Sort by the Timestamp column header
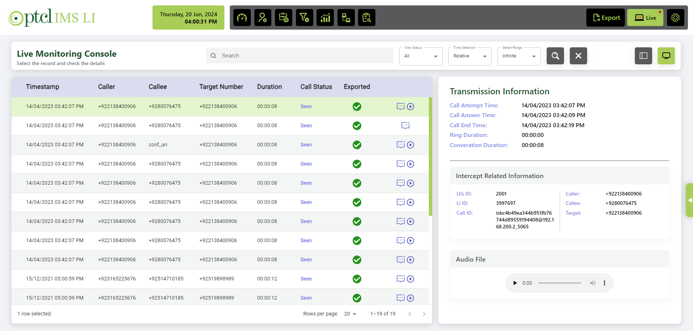The height and width of the screenshot is (331, 693). [x=43, y=87]
